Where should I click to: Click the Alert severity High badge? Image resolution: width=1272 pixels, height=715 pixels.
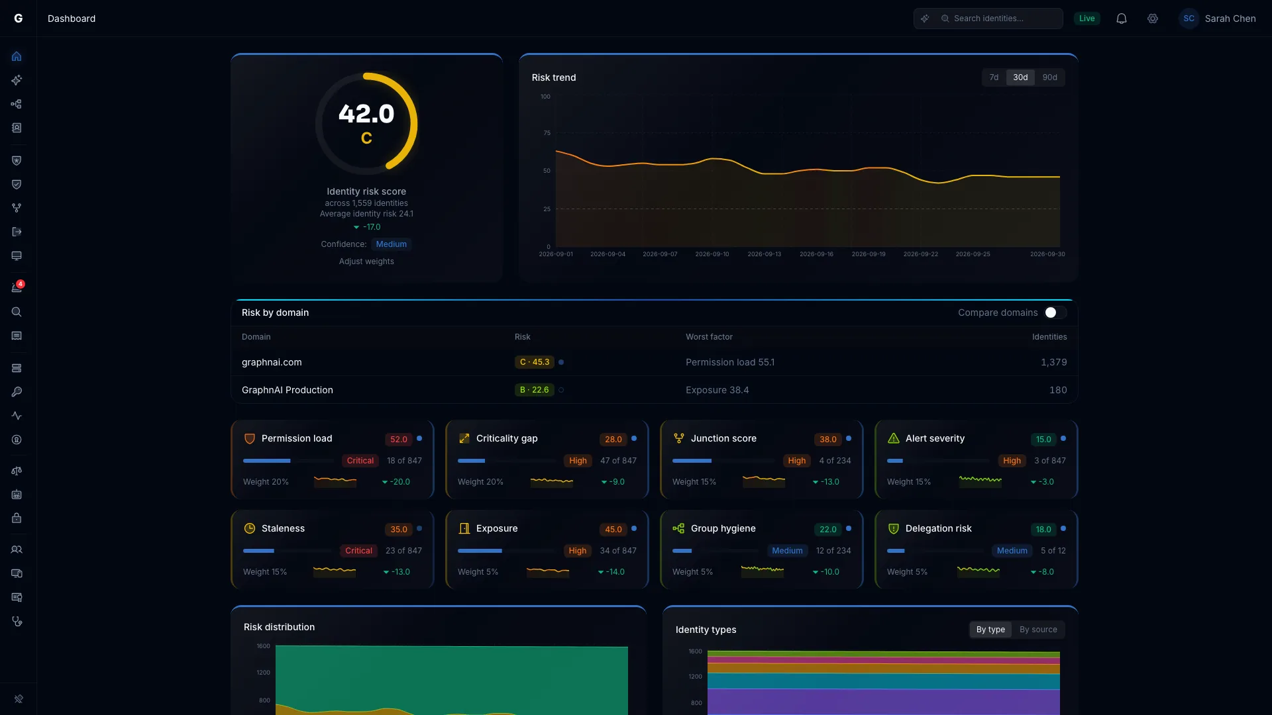1012,461
